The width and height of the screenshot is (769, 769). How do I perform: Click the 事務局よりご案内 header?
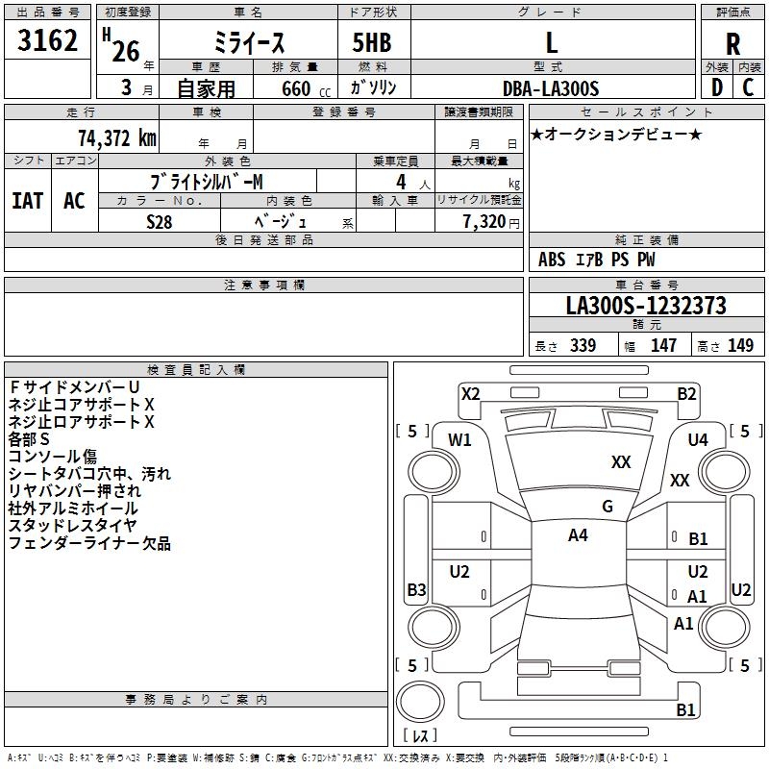[x=196, y=700]
